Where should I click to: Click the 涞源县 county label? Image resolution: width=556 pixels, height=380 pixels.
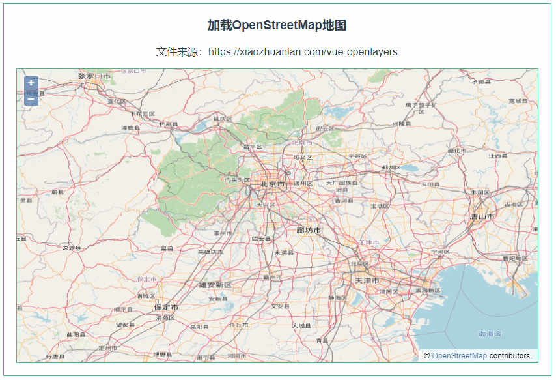coord(72,248)
